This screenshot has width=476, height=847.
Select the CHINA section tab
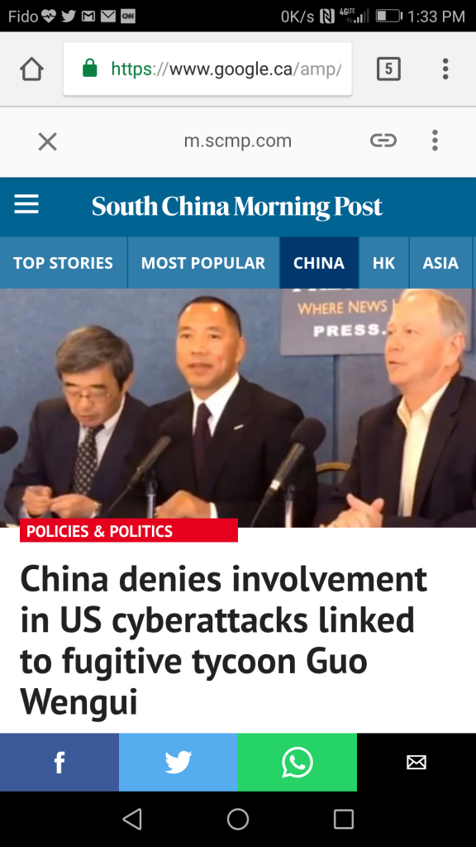coord(319,263)
